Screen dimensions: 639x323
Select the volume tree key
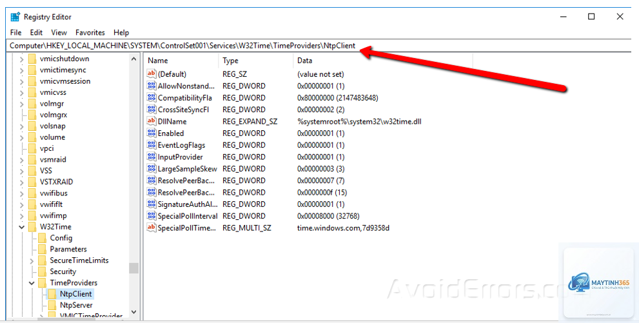52,137
